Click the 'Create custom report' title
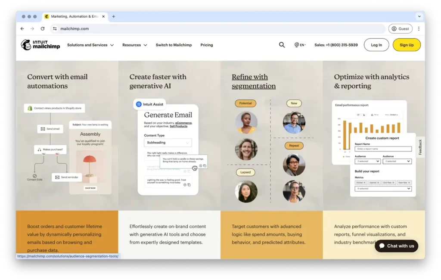Screen dimensions: 441x280 [x=382, y=138]
